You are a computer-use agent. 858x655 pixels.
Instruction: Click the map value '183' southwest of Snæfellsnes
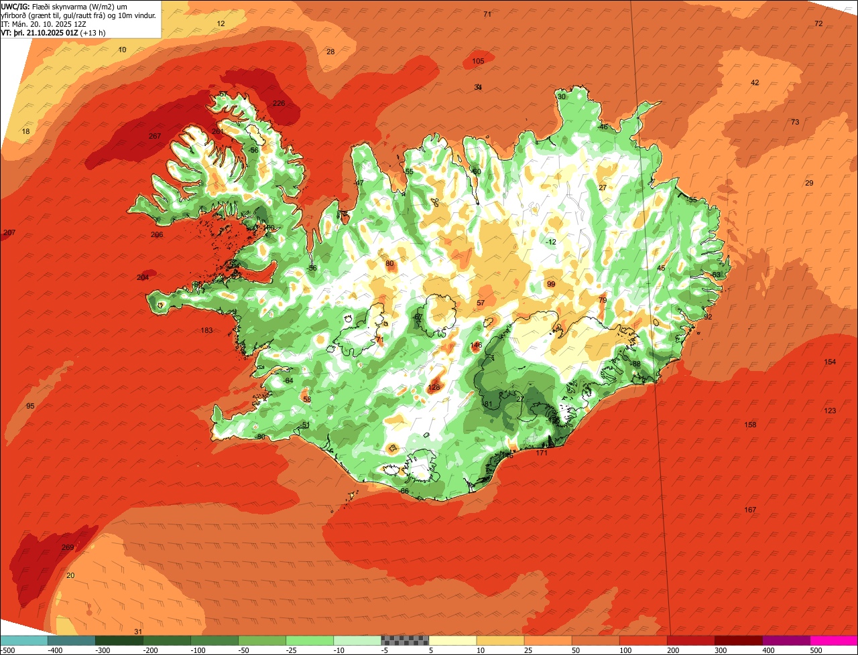click(x=206, y=330)
